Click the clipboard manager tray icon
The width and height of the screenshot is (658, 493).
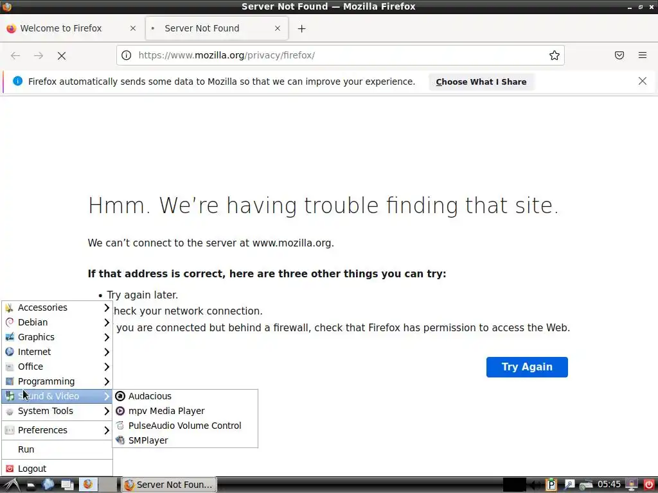tap(551, 485)
